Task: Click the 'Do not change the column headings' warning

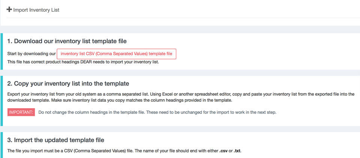Action: point(104,112)
